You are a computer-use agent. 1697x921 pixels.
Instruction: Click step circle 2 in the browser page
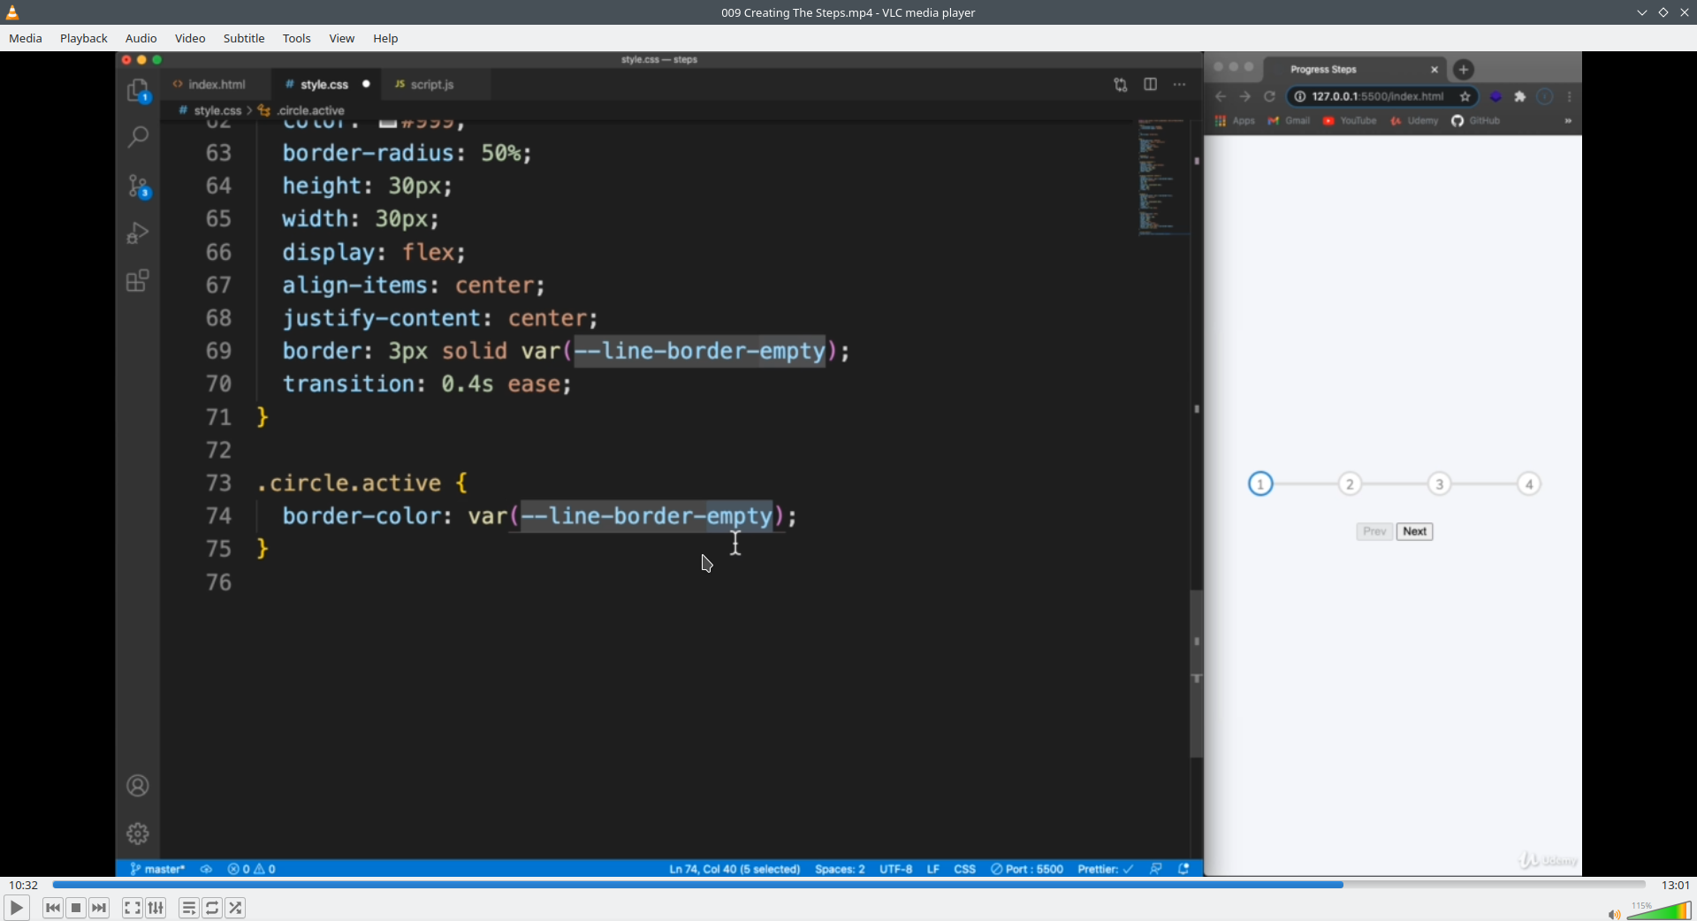point(1350,484)
